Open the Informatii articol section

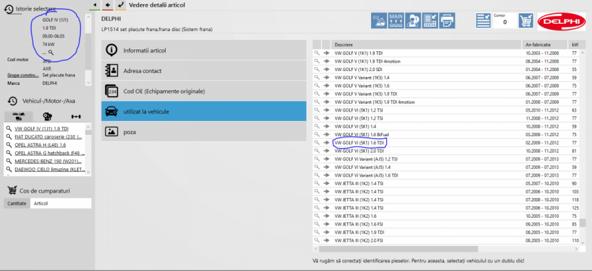tap(204, 50)
